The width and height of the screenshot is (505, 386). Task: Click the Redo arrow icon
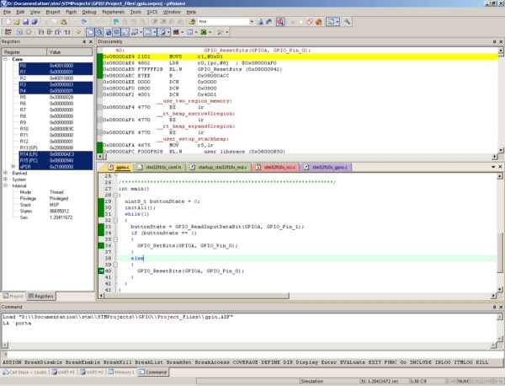(84, 22)
